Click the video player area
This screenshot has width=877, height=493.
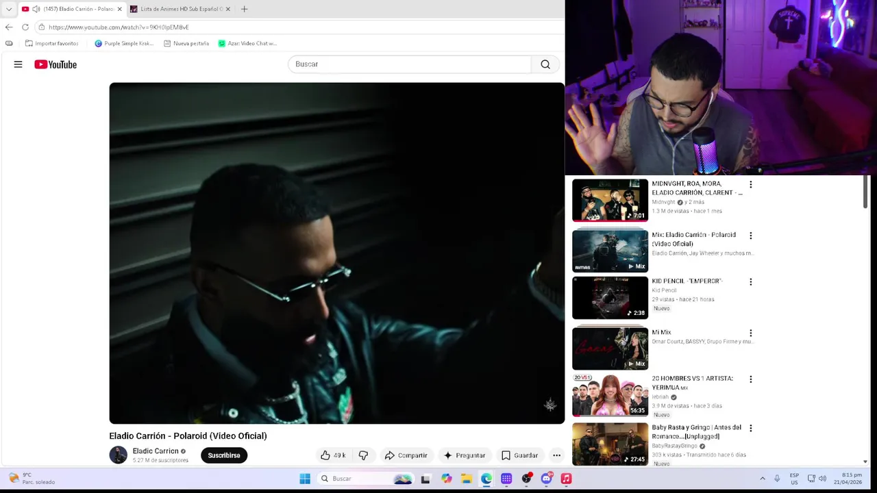[x=336, y=253]
